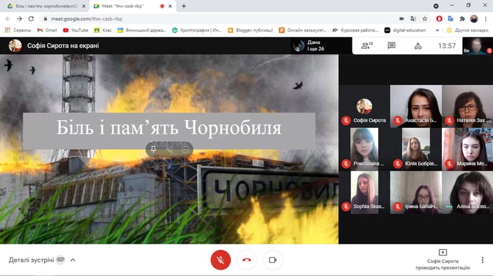The image size is (493, 276).
Task: Translate this page icon in address bar
Action: (413, 19)
